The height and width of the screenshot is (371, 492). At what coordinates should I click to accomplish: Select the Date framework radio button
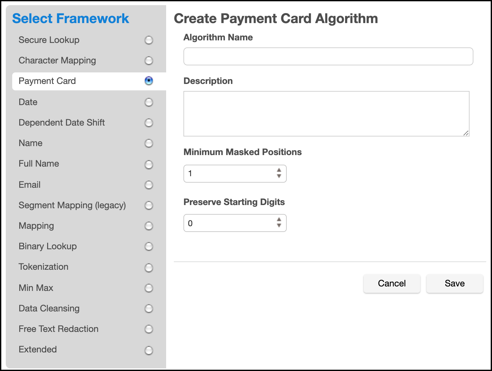point(149,102)
